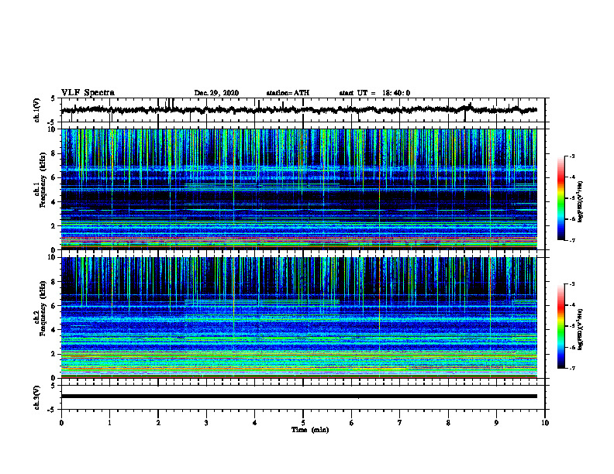Click the "VLF Spectra" title text

pos(88,93)
